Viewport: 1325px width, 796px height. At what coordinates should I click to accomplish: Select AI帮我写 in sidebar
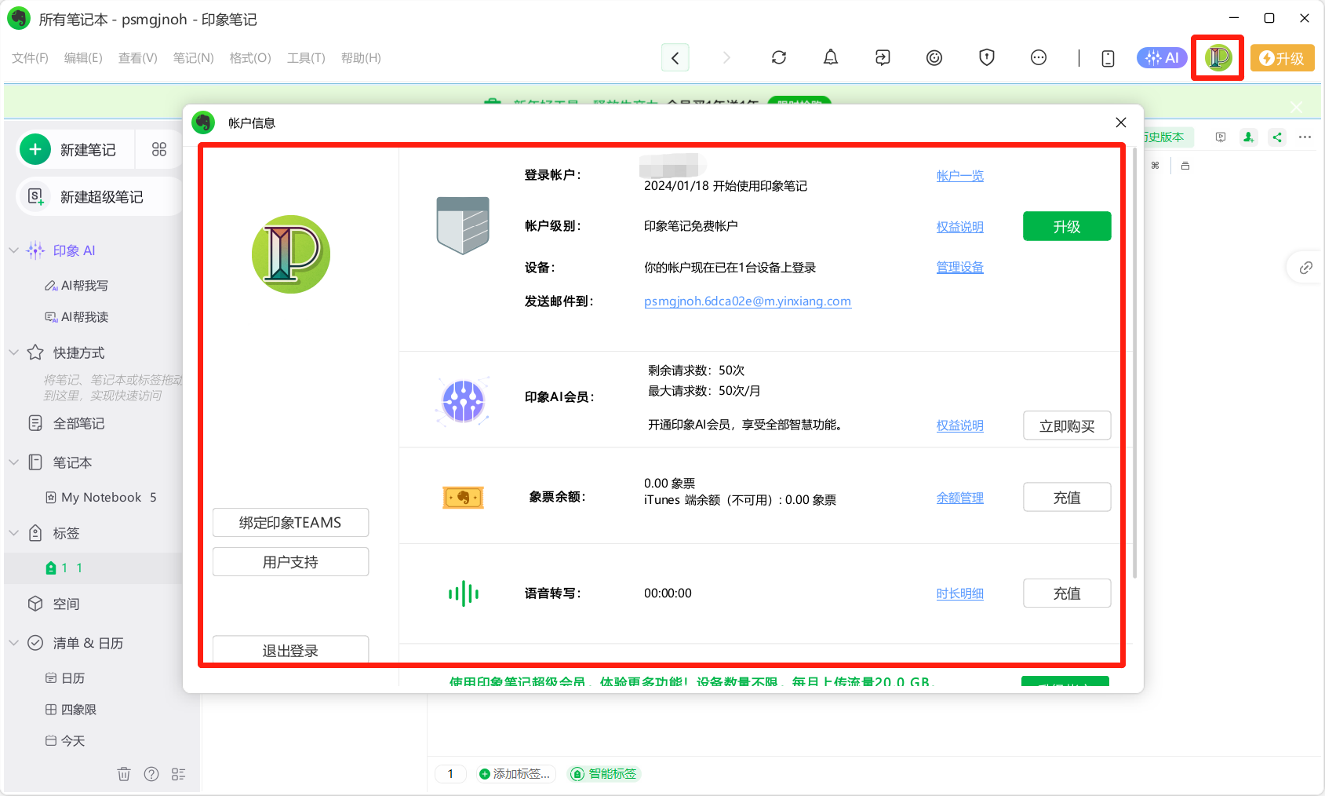77,286
